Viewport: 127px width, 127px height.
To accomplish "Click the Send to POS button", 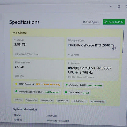I will (x=114, y=22).
